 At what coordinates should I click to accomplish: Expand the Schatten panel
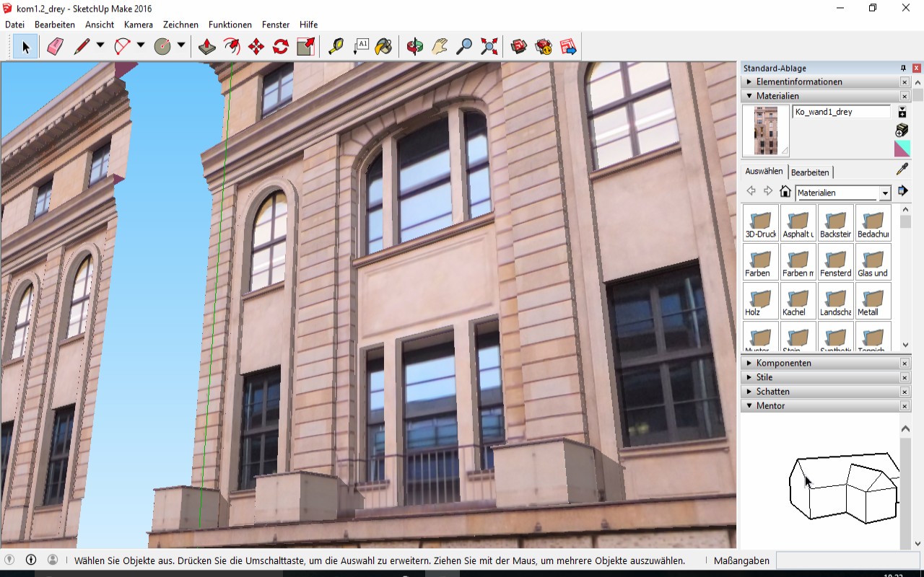coord(772,392)
